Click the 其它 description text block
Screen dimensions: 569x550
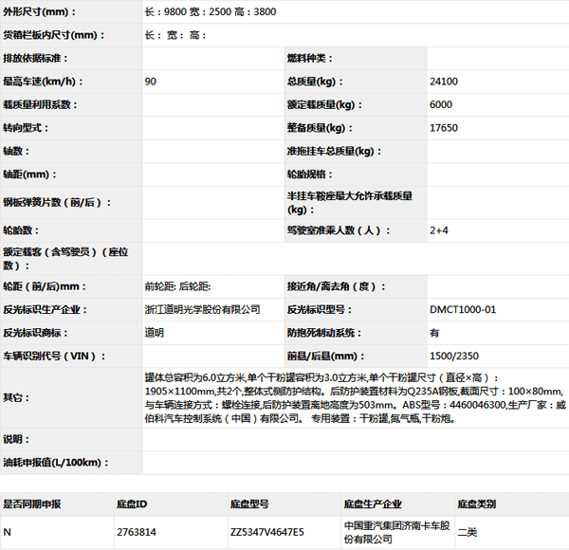[x=351, y=397]
